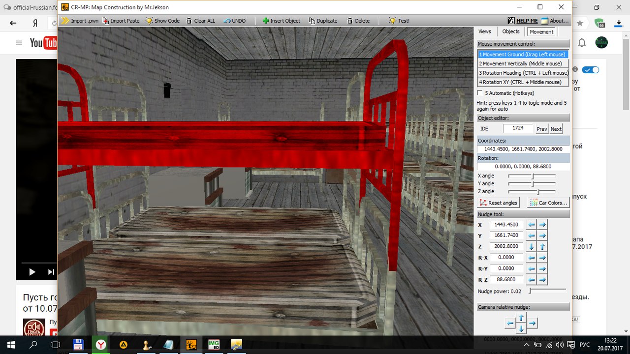The image size is (630, 354).
Task: Nudge R-X right arrow
Action: tap(542, 258)
